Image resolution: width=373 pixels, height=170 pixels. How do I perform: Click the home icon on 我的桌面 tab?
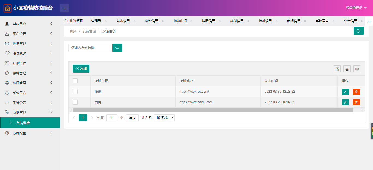(66, 21)
